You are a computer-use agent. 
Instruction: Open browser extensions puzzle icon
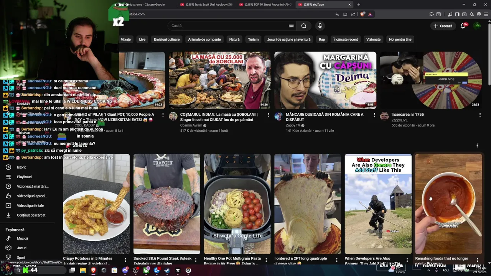(x=432, y=14)
